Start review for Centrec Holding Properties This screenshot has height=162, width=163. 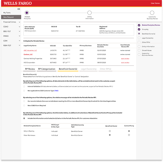[x=125, y=59]
